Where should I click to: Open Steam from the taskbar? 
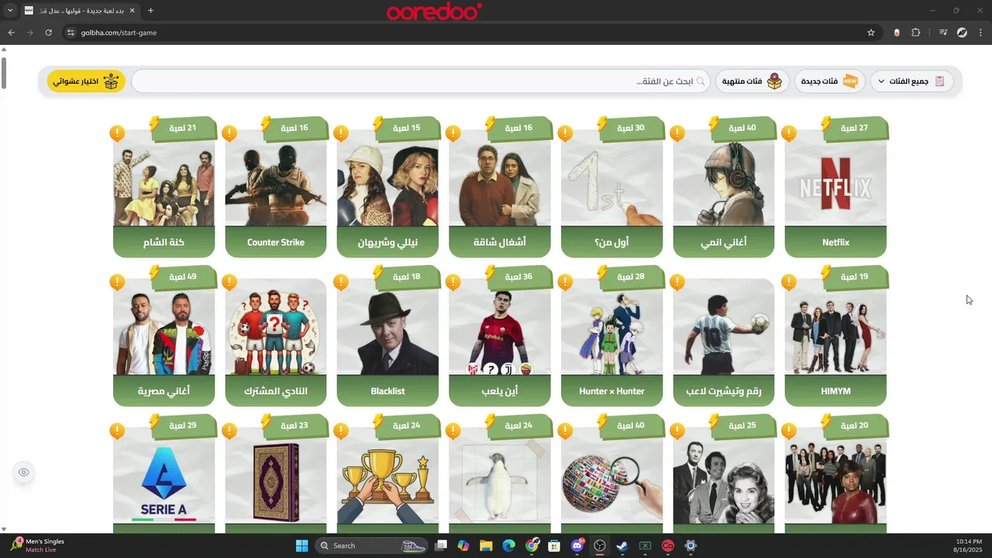[x=622, y=546]
